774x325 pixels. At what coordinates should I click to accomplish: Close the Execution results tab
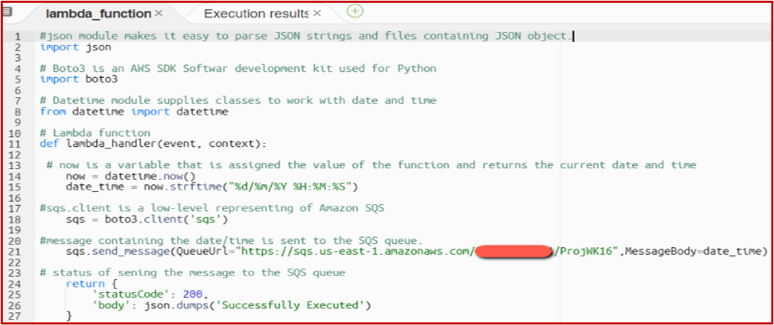[x=317, y=14]
